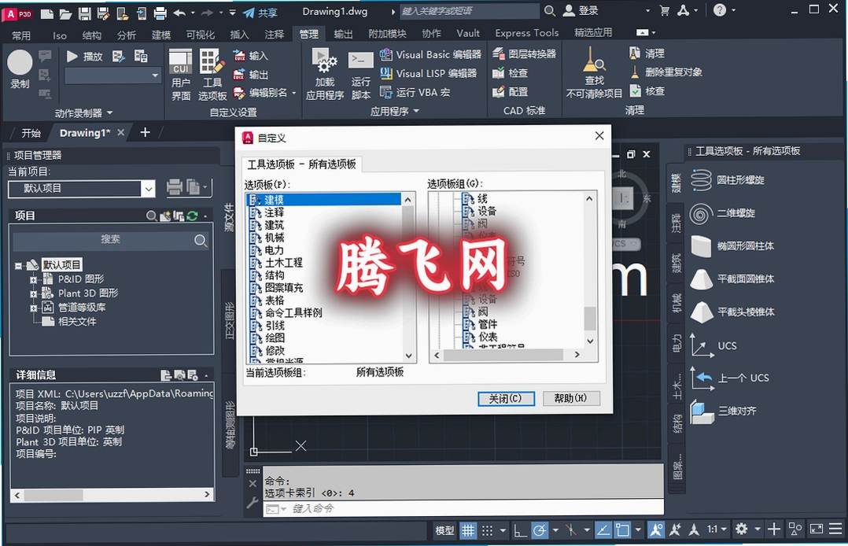Click 登录 sign-in button
848x546 pixels.
(581, 10)
